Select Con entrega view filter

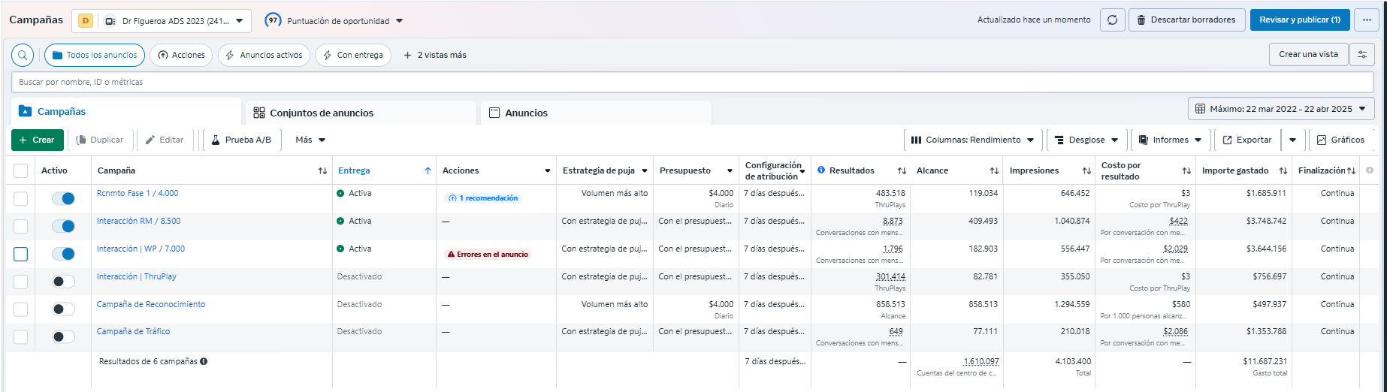click(x=352, y=55)
